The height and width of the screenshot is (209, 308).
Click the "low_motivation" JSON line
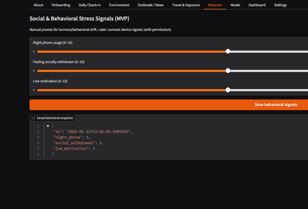point(74,149)
